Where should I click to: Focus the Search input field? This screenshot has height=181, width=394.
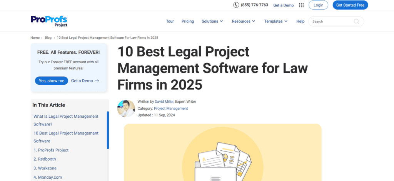[336, 21]
